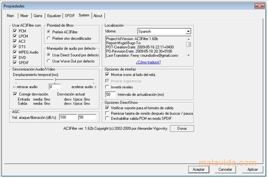Uncheck the SPDIF checkbox in Usar AC3Filter con
Viewport: 268px width, 178px height.
[x=15, y=62]
